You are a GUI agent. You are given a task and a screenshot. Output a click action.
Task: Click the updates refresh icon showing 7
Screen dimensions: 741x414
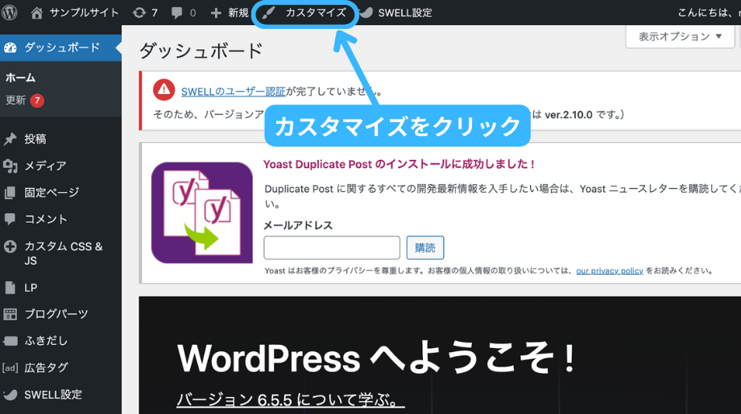(139, 13)
